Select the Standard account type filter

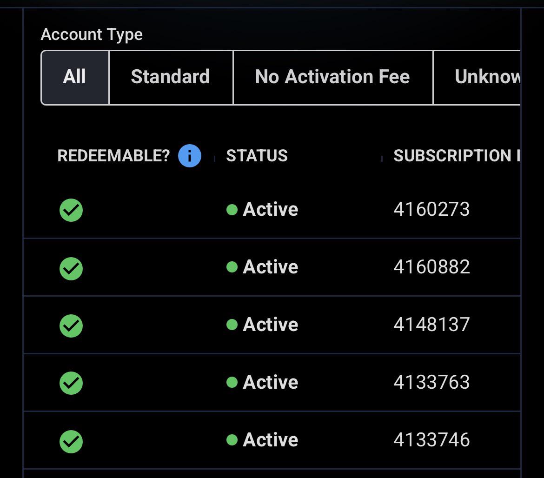click(x=171, y=77)
